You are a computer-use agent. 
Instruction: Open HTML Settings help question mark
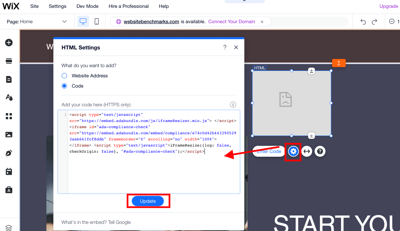pyautogui.click(x=225, y=47)
